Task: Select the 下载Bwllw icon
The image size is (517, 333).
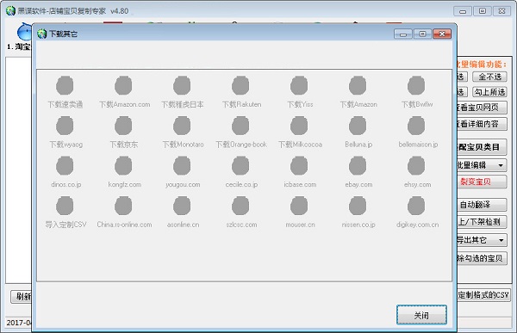Action: [416, 86]
